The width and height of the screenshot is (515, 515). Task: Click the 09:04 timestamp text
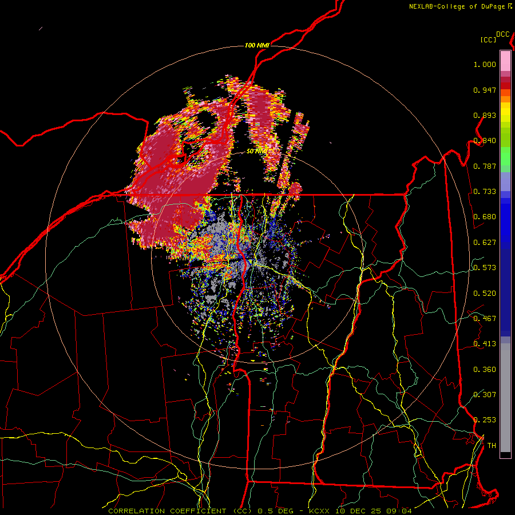(398, 511)
